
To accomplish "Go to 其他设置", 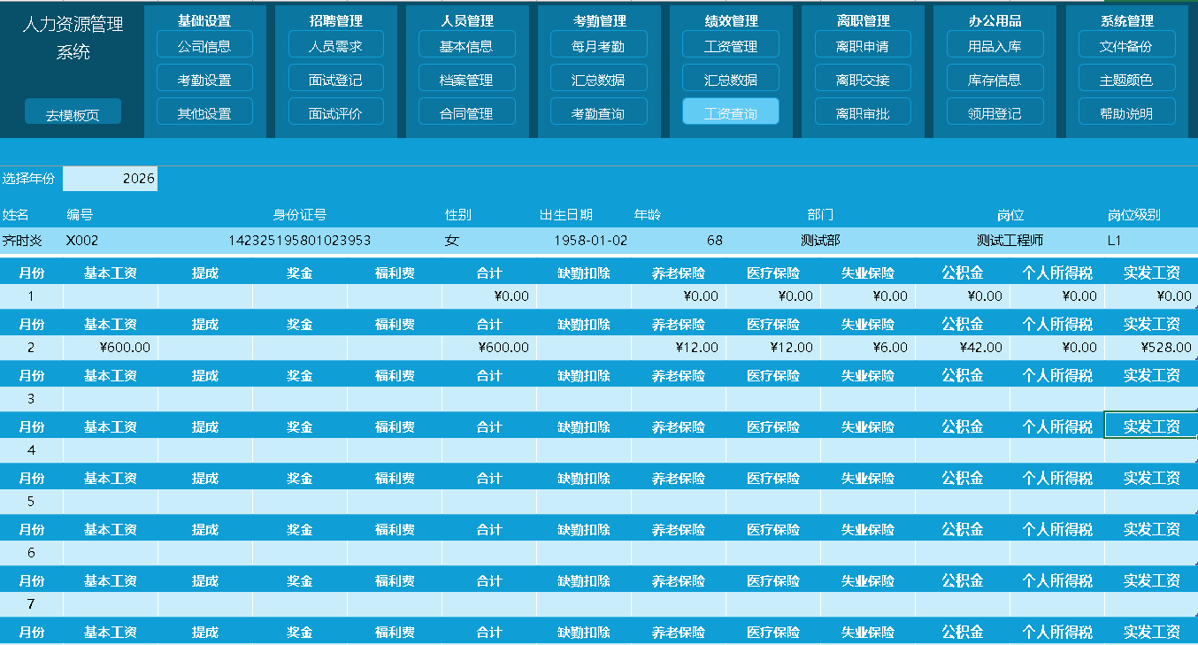I will pyautogui.click(x=204, y=113).
